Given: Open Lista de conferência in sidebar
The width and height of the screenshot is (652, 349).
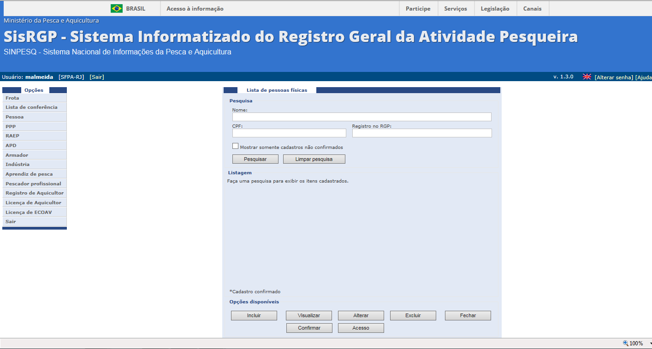Looking at the screenshot, I should pyautogui.click(x=35, y=107).
